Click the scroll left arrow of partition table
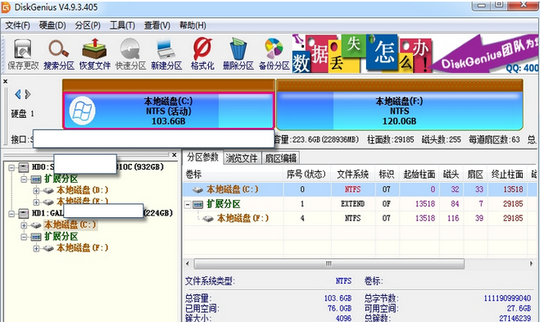The height and width of the screenshot is (322, 544). [x=188, y=264]
